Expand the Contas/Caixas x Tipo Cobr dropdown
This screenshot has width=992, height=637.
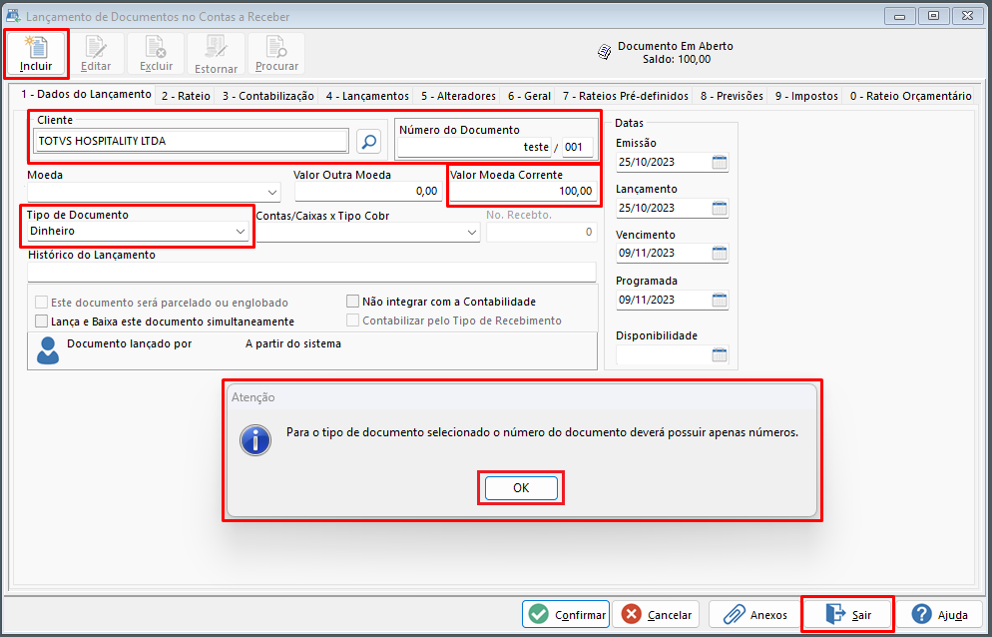coord(472,233)
